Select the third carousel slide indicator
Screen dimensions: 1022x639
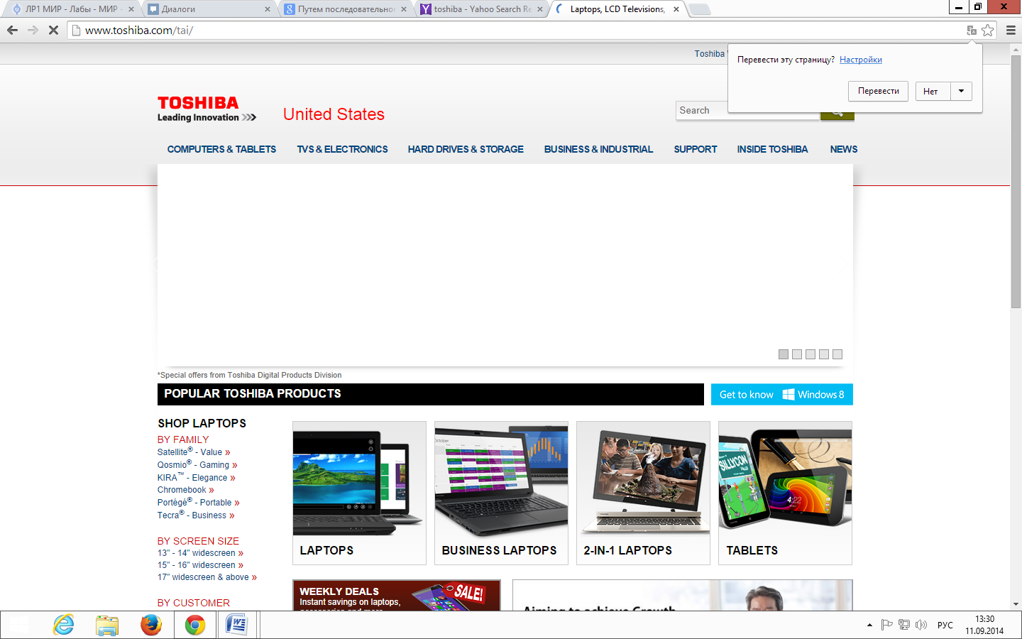coord(811,354)
